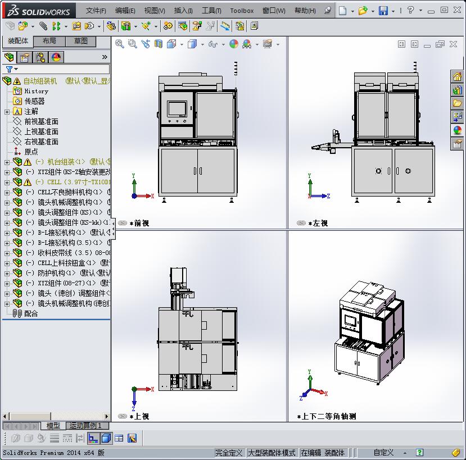
Task: Switch to the 布局 tab
Action: pos(49,41)
